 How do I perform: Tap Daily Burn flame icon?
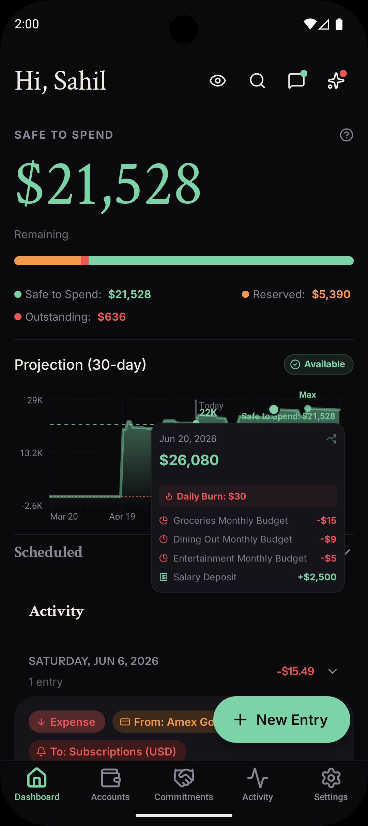tap(169, 496)
